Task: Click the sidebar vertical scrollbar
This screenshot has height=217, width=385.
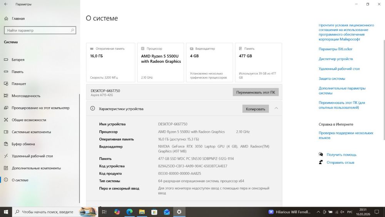Action: [79, 148]
